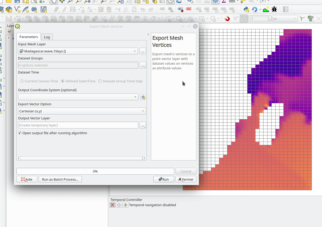Switch to the Log tab
This screenshot has height=227, width=322.
coord(47,37)
